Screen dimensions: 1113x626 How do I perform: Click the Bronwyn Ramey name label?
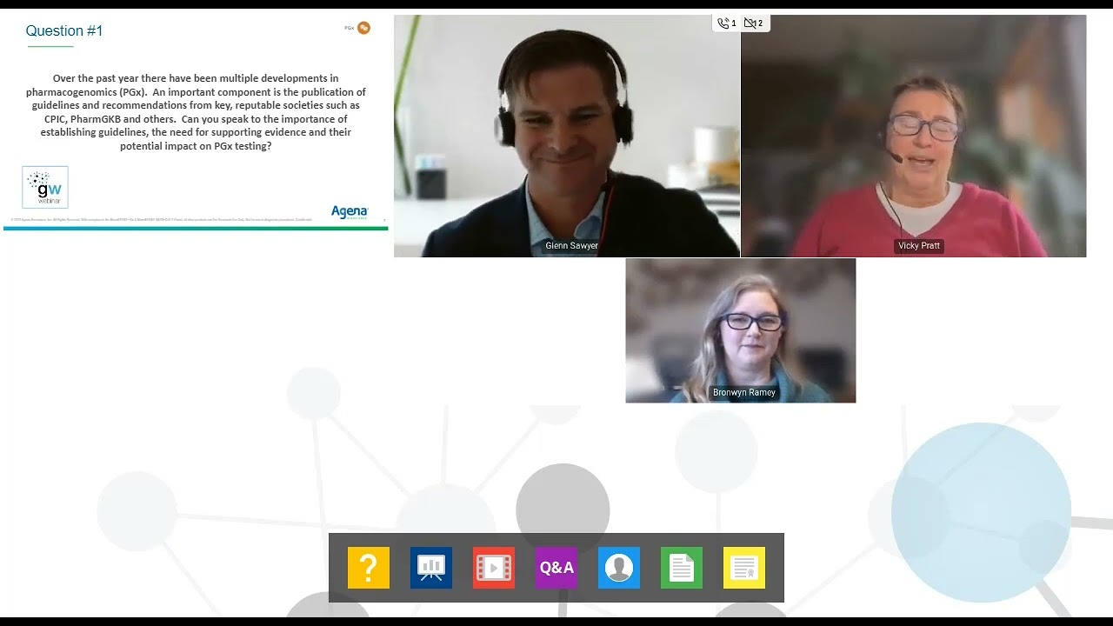(x=744, y=392)
